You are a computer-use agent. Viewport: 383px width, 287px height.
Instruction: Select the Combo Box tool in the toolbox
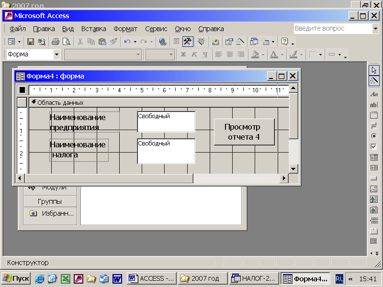(x=374, y=157)
